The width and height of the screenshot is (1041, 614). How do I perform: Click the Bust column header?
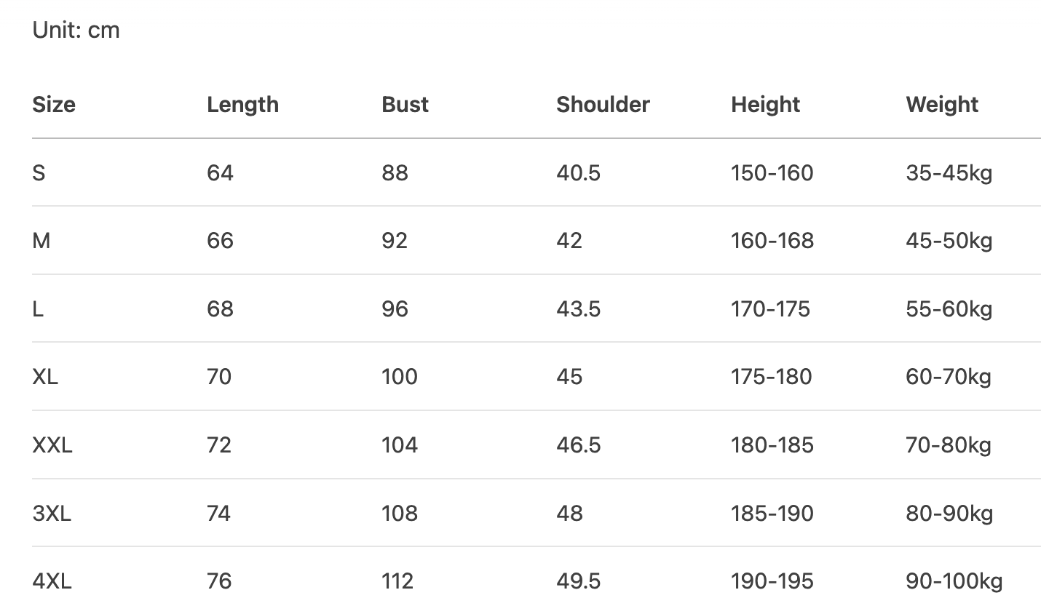pos(405,105)
